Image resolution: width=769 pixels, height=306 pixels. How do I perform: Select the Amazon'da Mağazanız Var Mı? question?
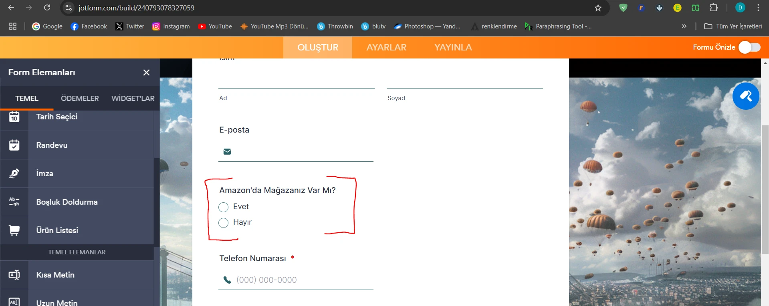coord(277,190)
